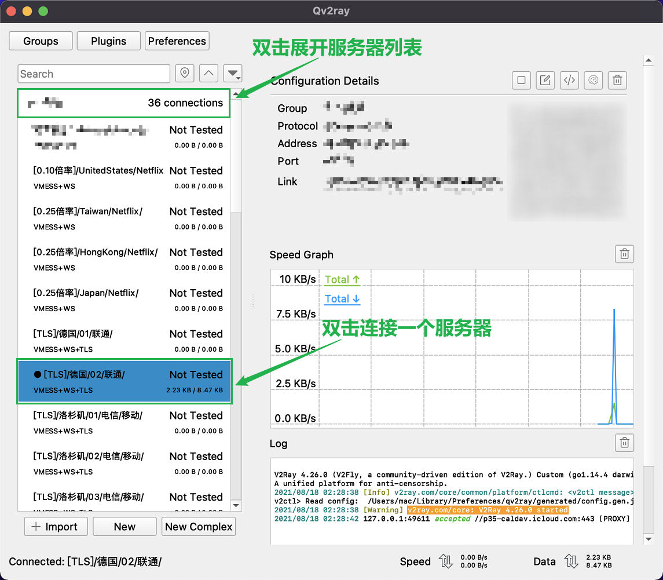The height and width of the screenshot is (580, 663).
Task: Click the stop connection square icon
Action: [521, 81]
